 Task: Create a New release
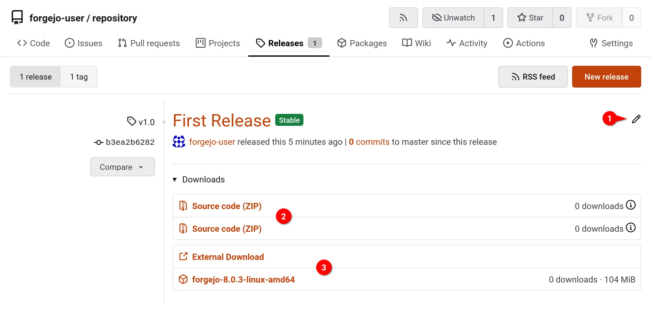click(606, 77)
